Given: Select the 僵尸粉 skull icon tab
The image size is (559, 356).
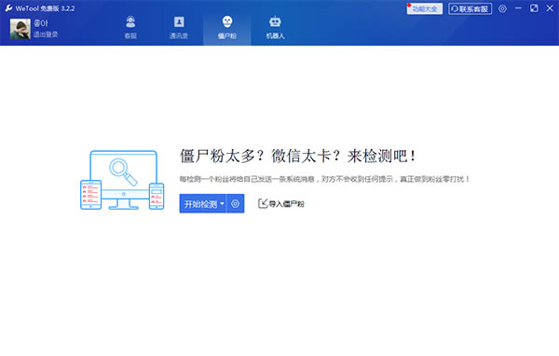Looking at the screenshot, I should coord(227,27).
